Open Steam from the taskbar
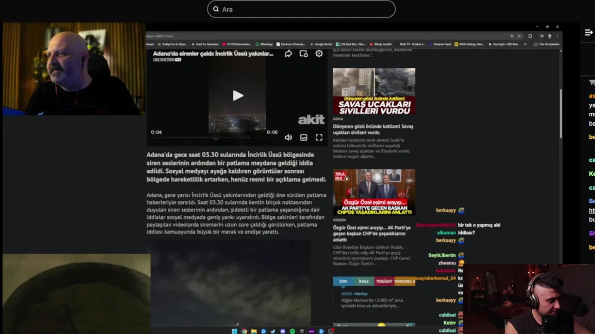This screenshot has height=334, width=595. 273,331
